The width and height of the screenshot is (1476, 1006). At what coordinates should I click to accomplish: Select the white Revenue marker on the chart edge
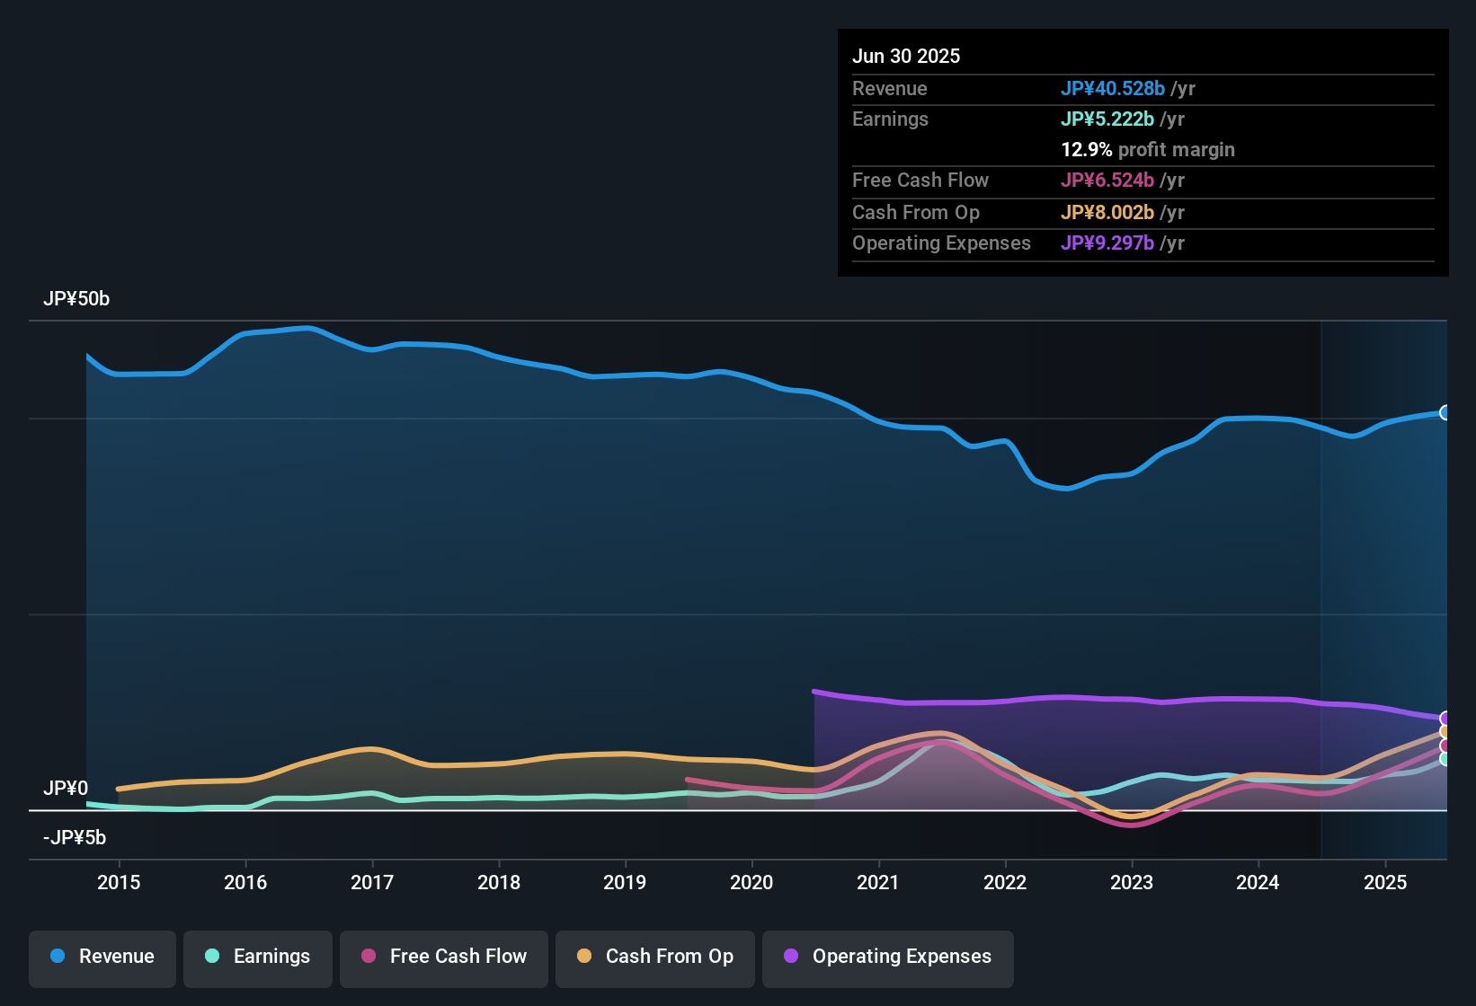coord(1445,412)
